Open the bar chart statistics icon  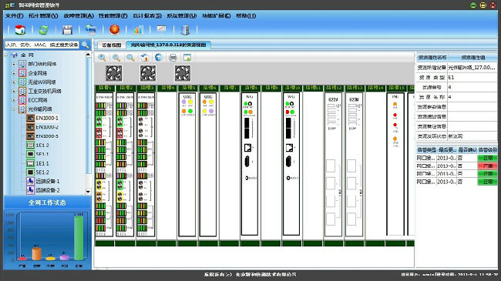138,30
